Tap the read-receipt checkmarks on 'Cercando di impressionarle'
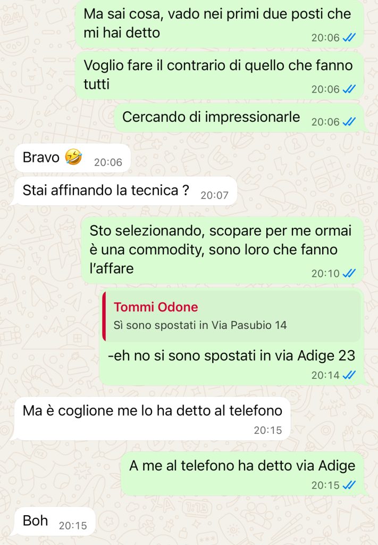 point(349,122)
